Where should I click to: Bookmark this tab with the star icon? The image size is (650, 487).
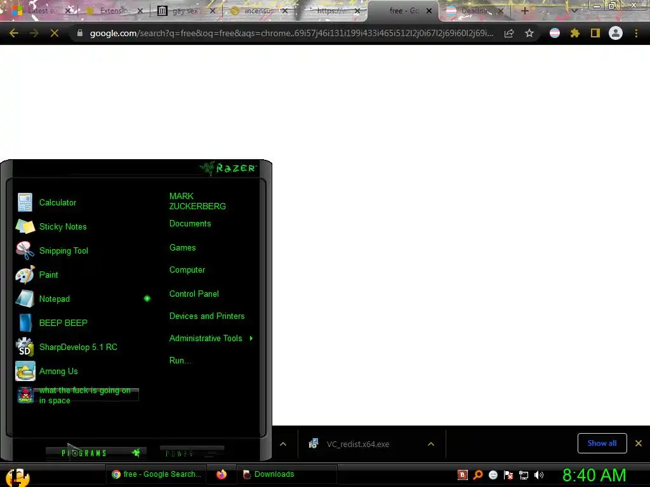click(x=529, y=33)
